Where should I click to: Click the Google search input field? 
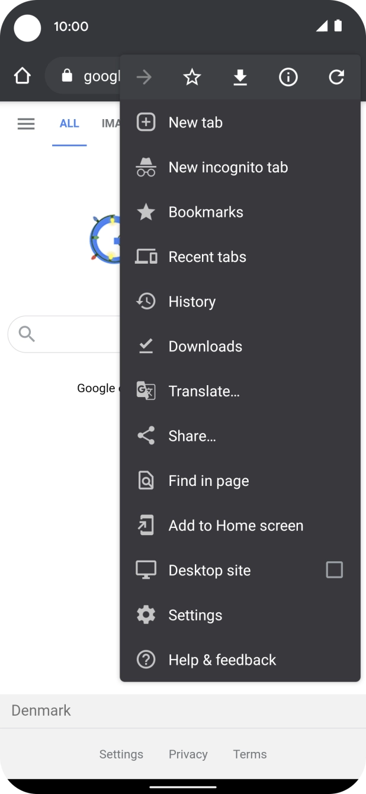65,334
